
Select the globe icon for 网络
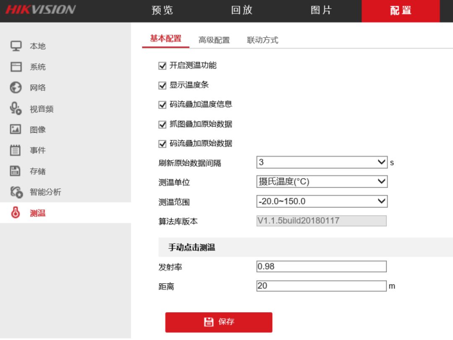pos(16,88)
